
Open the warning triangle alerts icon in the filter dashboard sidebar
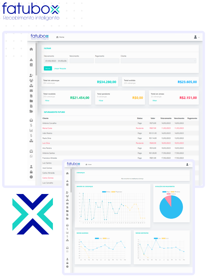(31, 60)
